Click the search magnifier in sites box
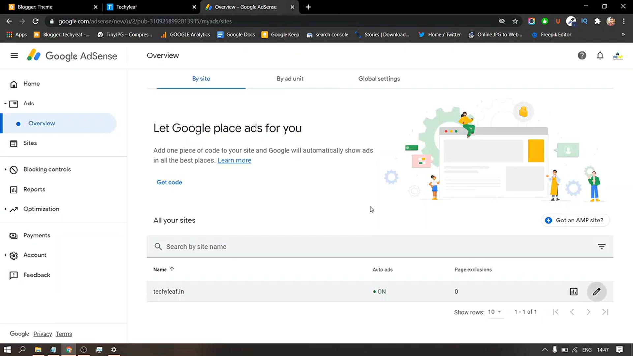Screen dimensions: 633x356 pos(158,247)
